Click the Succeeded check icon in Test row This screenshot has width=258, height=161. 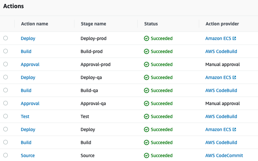[x=147, y=116]
